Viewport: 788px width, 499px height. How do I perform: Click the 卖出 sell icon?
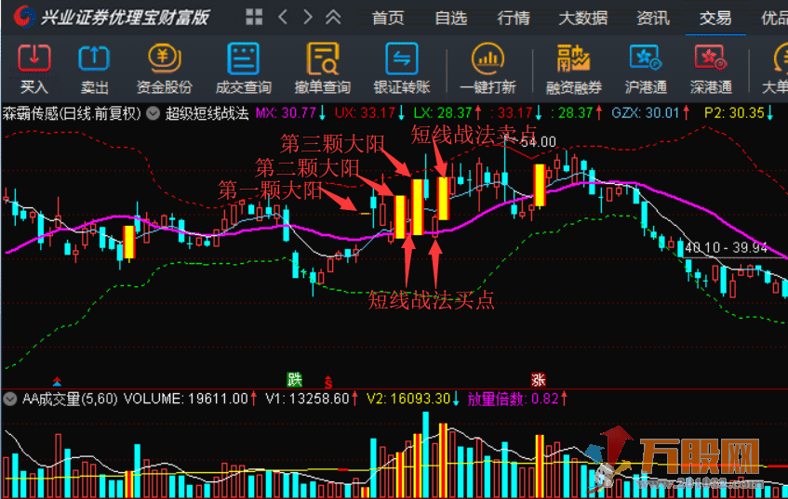point(95,68)
